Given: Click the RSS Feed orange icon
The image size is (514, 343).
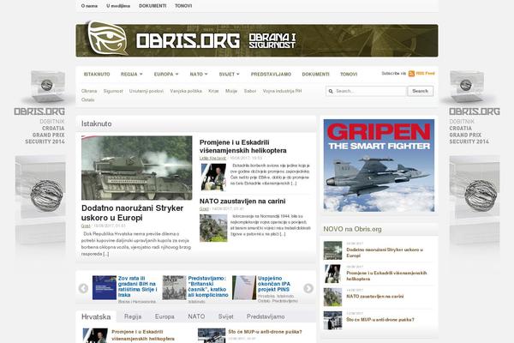Looking at the screenshot, I should 411,74.
